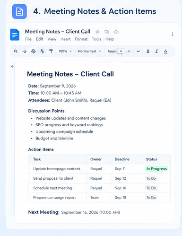Click the 'Update homepage content' cell
This screenshot has width=182, height=236.
pyautogui.click(x=57, y=169)
